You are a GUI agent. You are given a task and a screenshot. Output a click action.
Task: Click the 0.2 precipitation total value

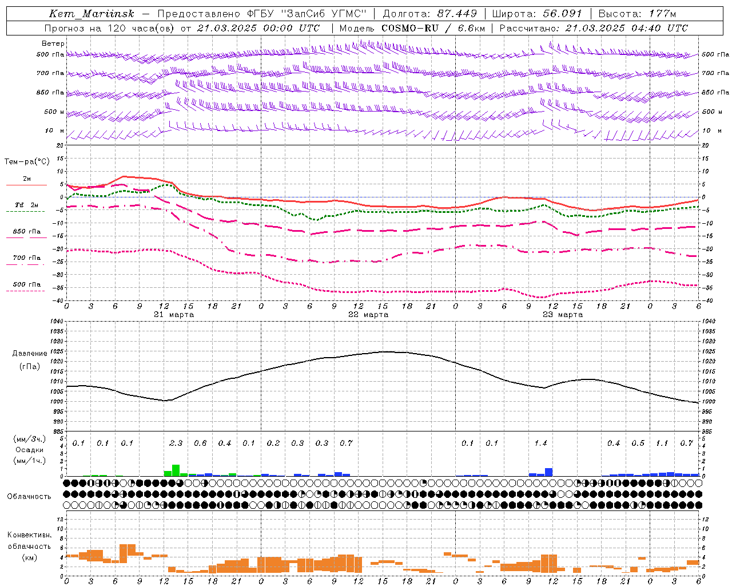click(x=273, y=443)
